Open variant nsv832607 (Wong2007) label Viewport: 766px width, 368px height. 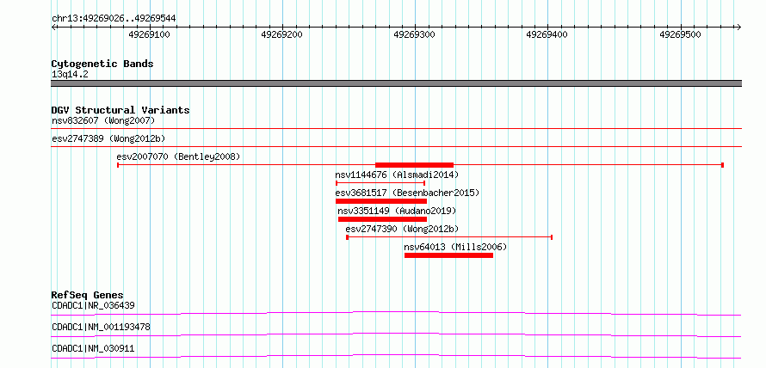[x=103, y=120]
